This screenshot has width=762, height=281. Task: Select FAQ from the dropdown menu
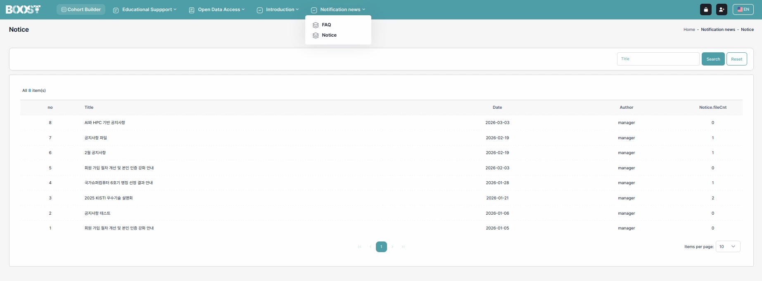pos(326,25)
